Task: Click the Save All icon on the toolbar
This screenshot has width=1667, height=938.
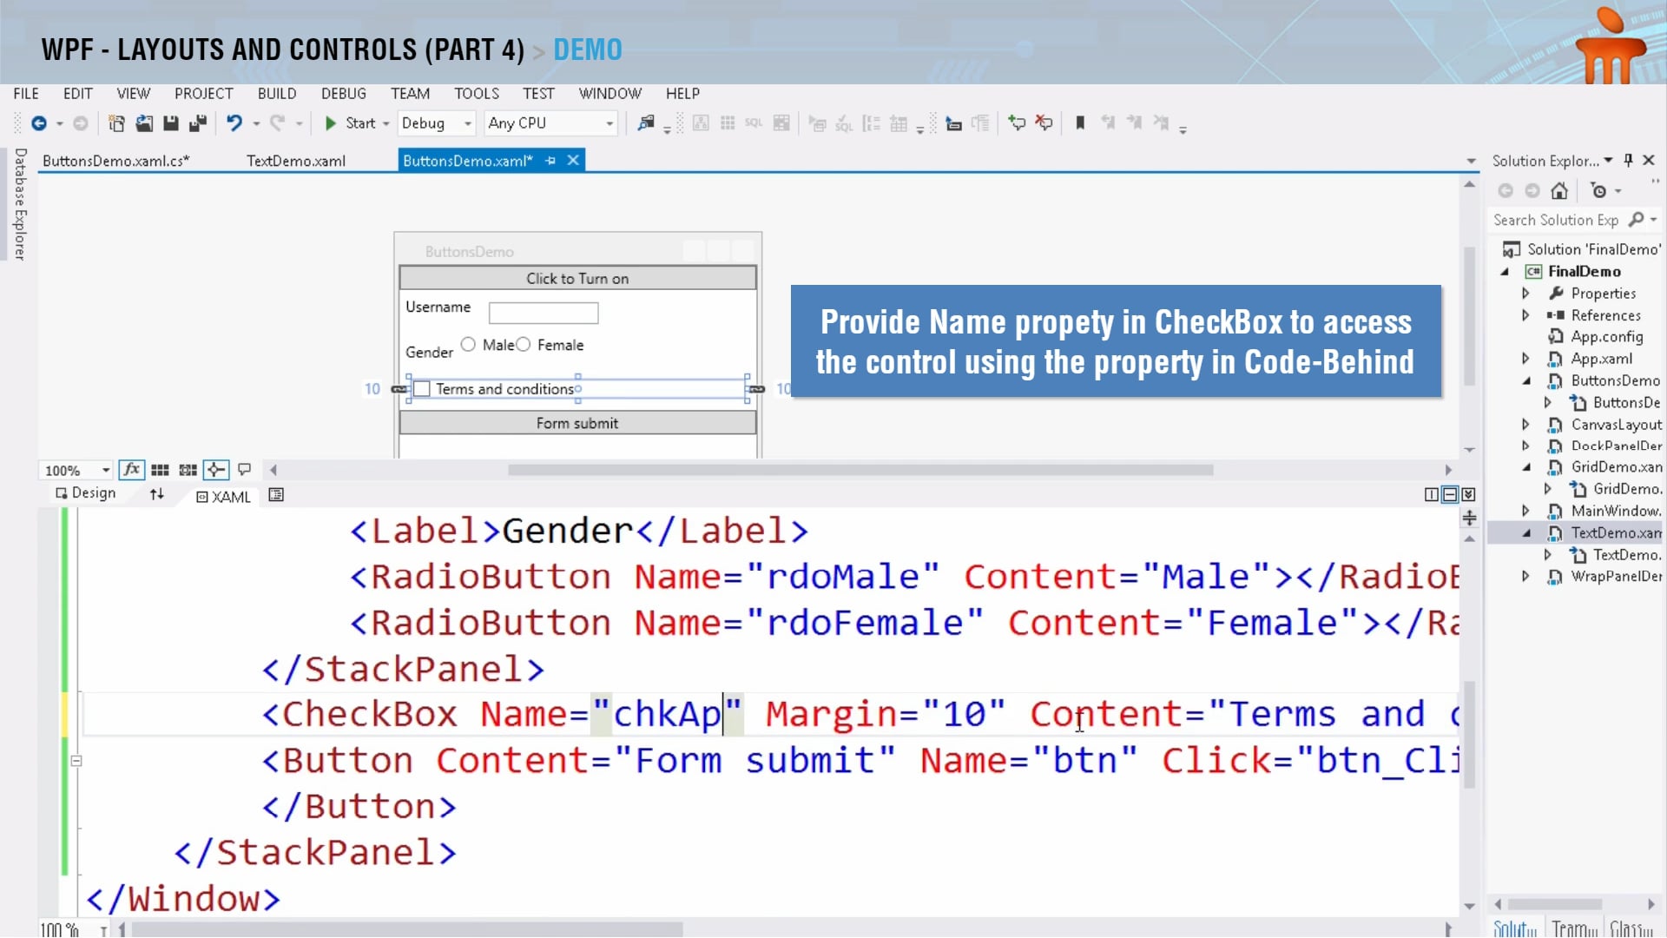Action: [x=198, y=123]
